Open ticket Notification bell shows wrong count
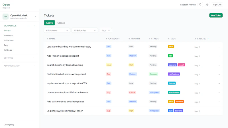This screenshot has height=128, width=228. [66, 74]
